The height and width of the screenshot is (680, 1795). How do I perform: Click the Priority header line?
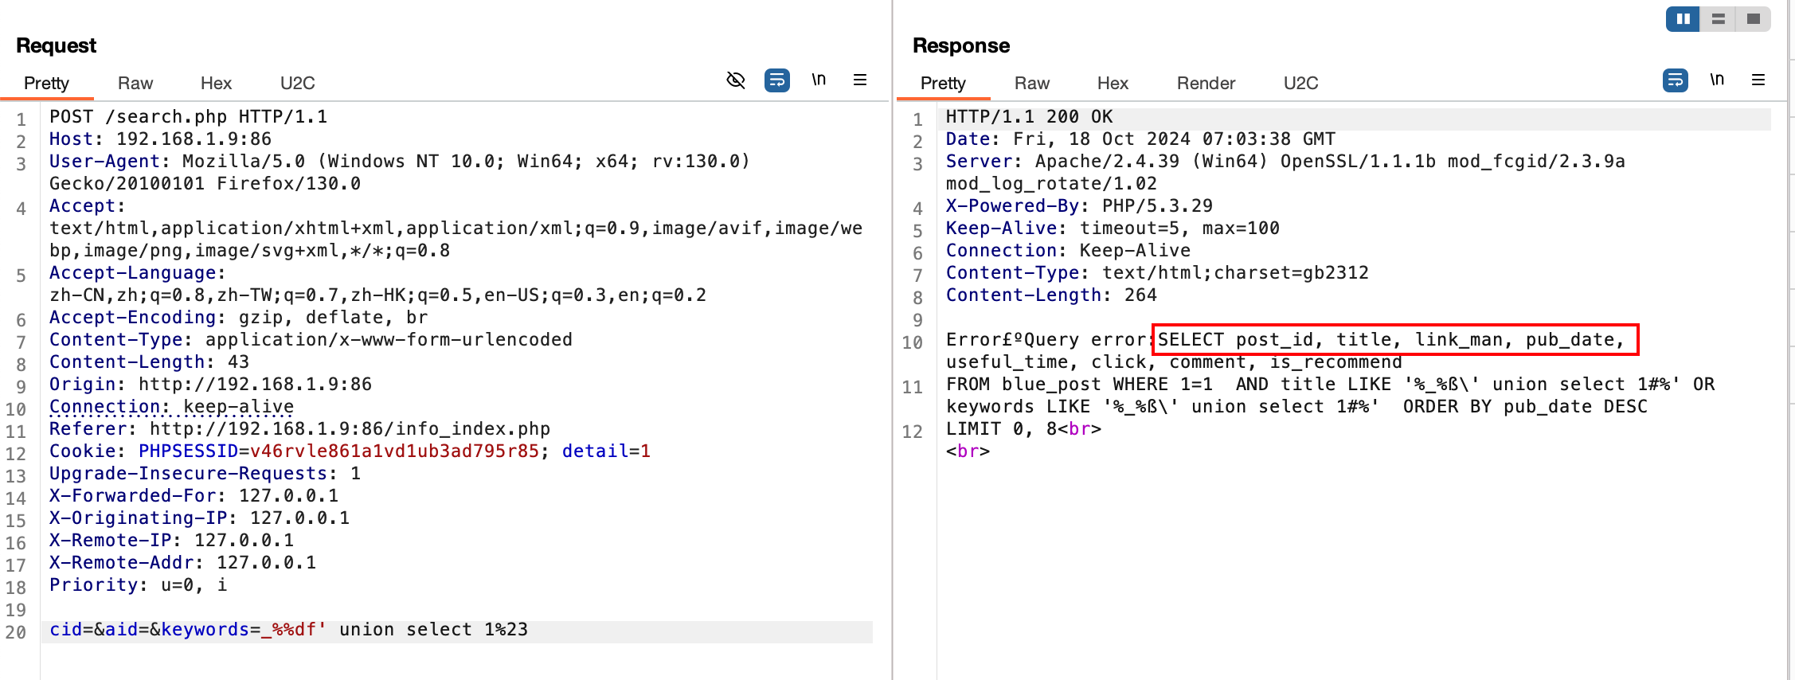[139, 585]
